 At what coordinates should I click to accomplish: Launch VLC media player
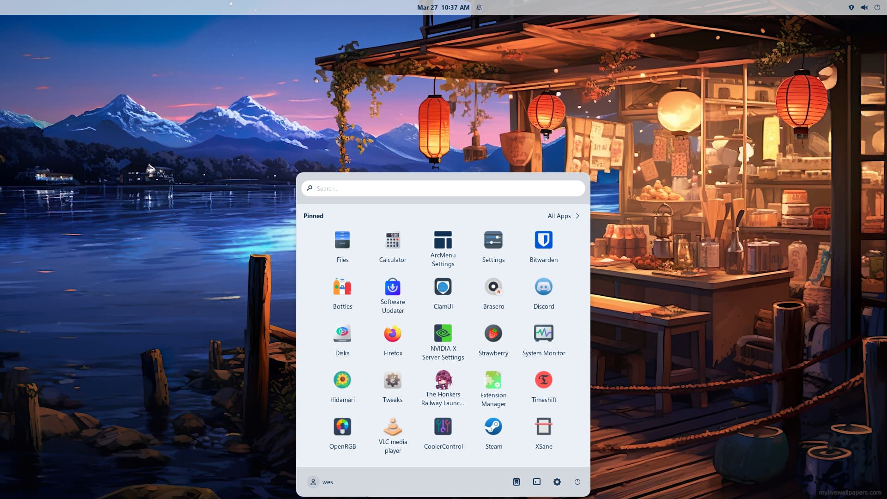click(x=393, y=434)
